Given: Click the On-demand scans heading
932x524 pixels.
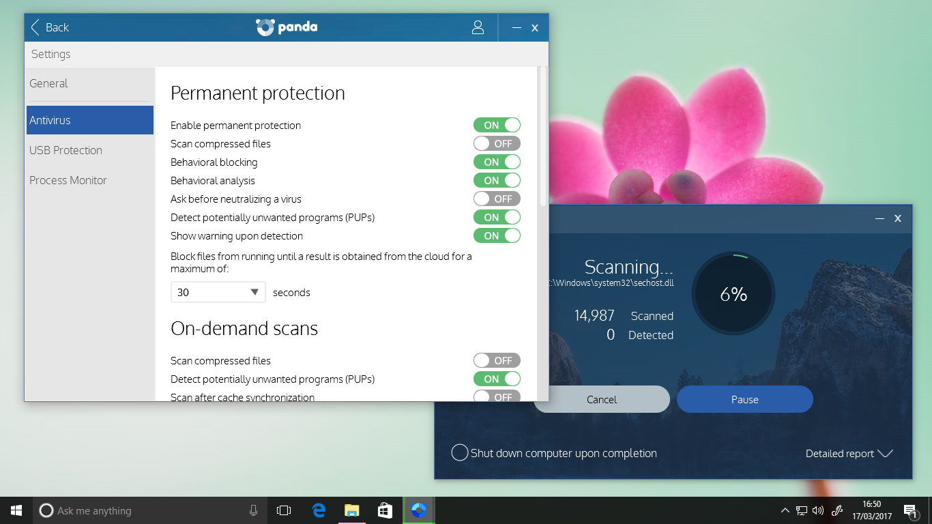Looking at the screenshot, I should click(244, 329).
